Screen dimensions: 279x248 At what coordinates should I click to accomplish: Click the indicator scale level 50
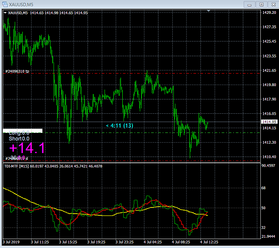tap(263, 208)
